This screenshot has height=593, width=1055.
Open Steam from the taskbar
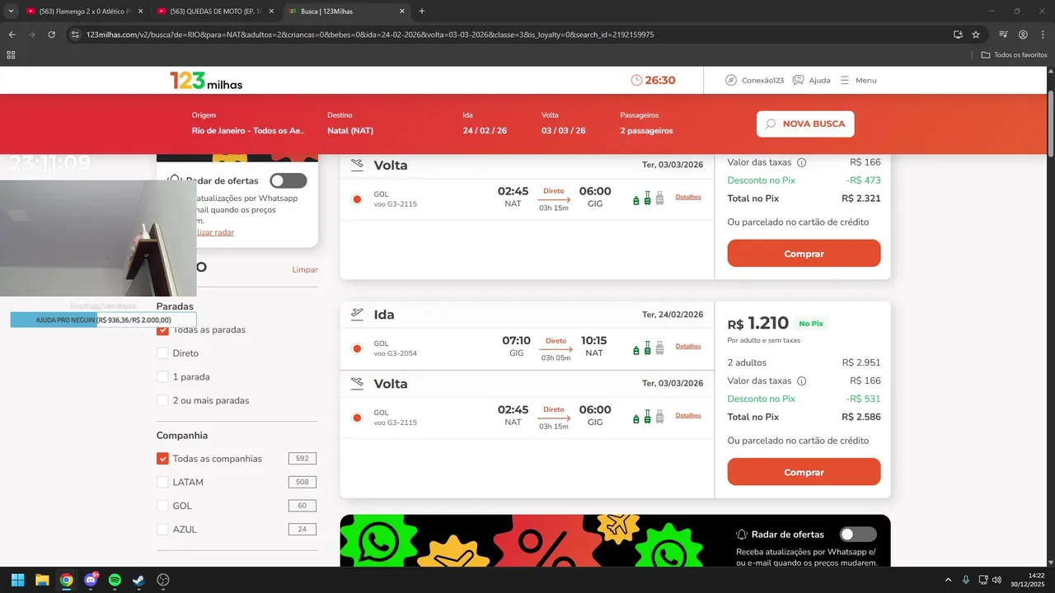[139, 580]
